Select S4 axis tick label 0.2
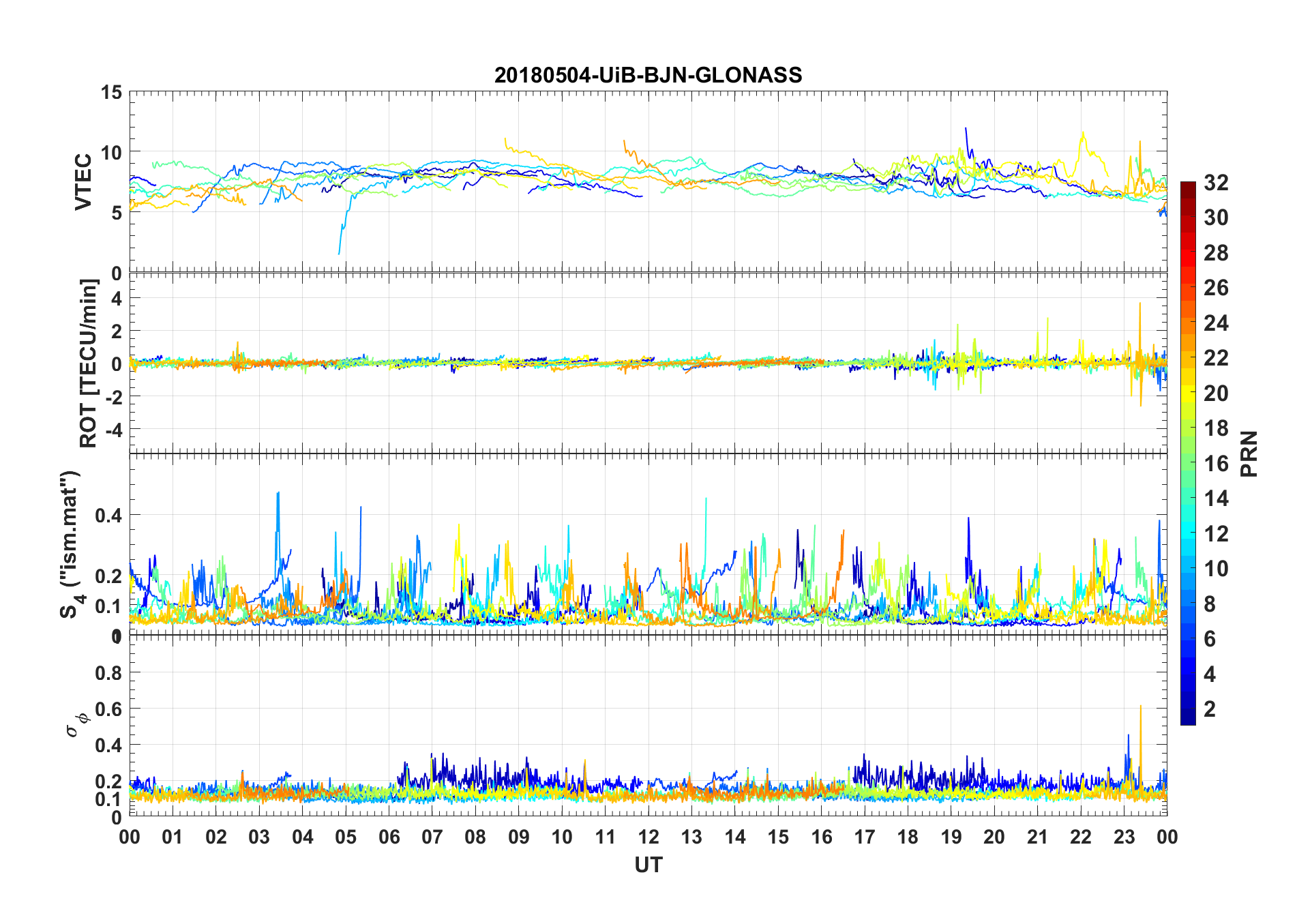This screenshot has width=1297, height=907. [x=108, y=576]
